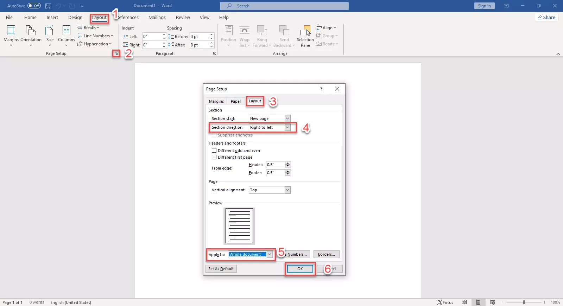The image size is (563, 306).
Task: Open Customize Quick Access Toolbar menu
Action: point(82,6)
